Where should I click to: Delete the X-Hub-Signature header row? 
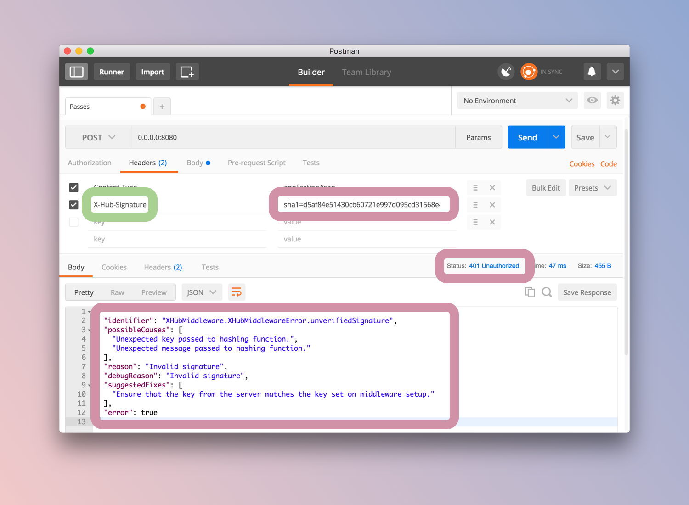(492, 205)
